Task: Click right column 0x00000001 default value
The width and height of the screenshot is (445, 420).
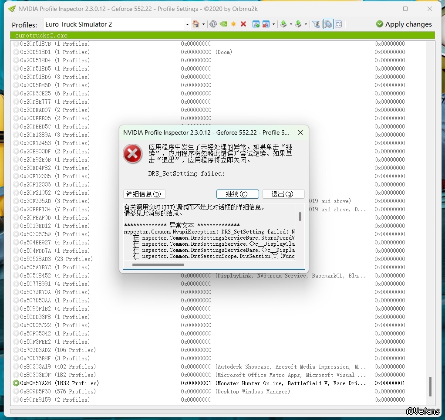Action: [390, 383]
